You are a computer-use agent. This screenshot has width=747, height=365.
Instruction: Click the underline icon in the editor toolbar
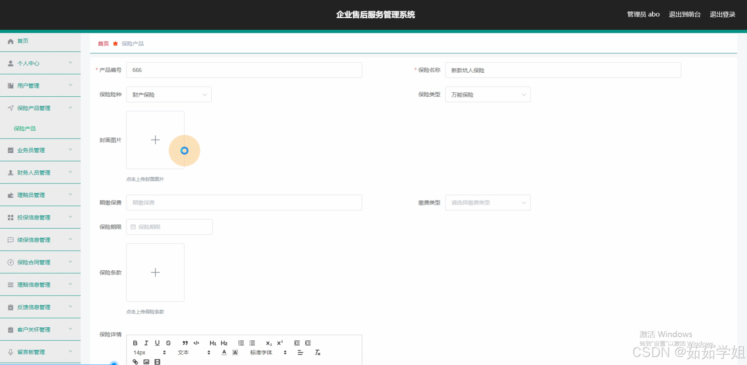coord(157,343)
